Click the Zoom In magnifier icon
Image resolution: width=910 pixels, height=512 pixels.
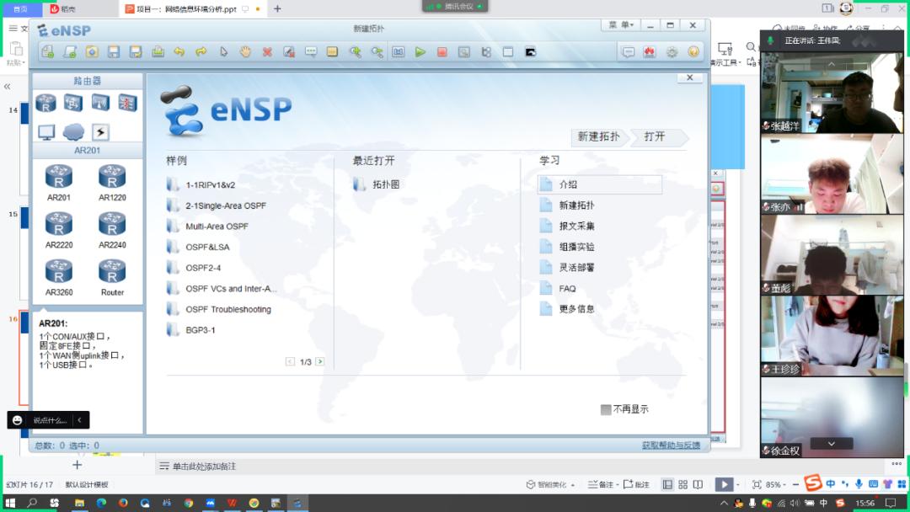click(x=356, y=52)
